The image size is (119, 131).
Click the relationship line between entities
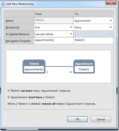59,66
